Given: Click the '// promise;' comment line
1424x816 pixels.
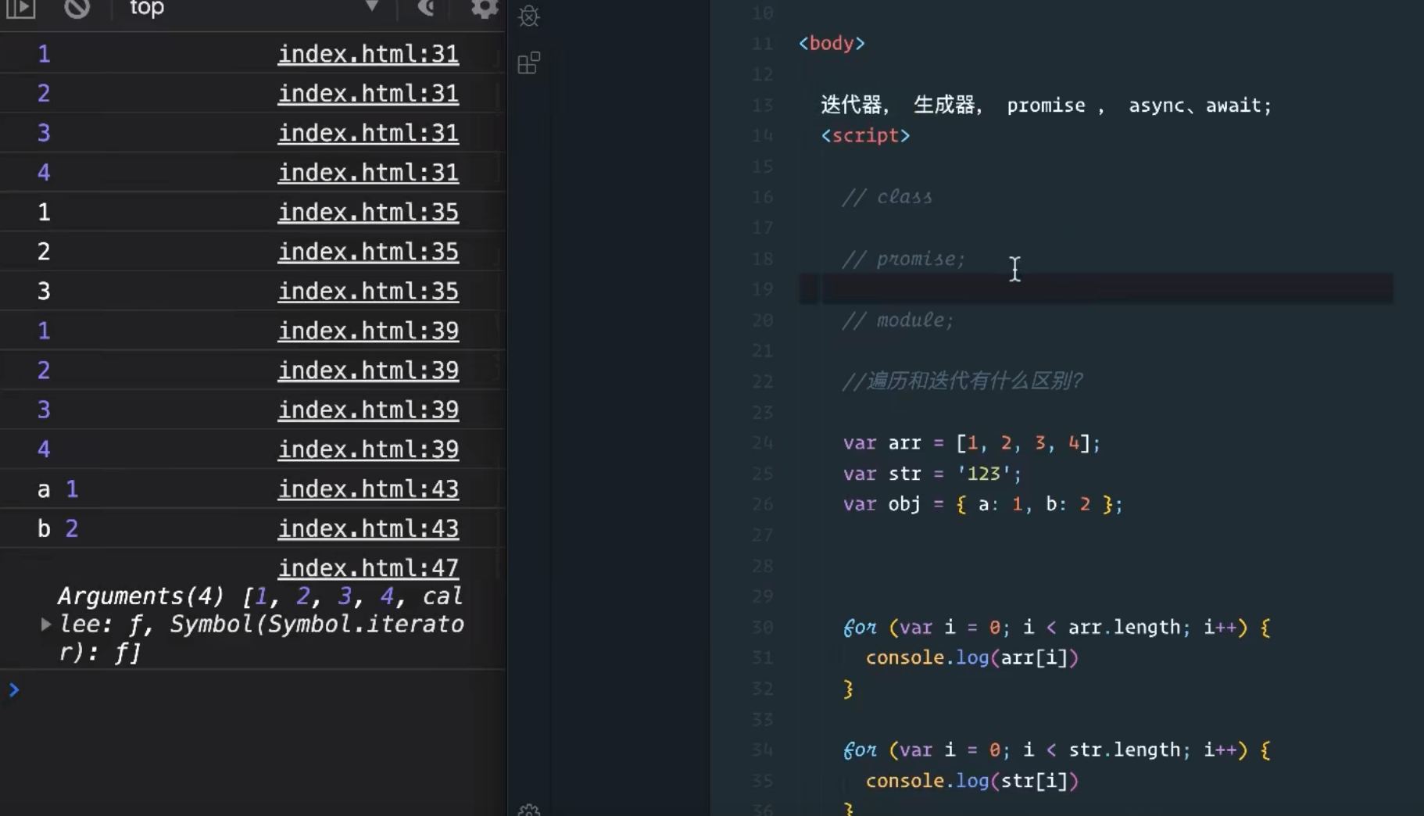Looking at the screenshot, I should coord(904,259).
